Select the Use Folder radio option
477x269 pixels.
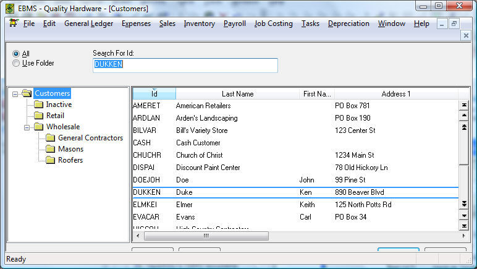[x=16, y=63]
